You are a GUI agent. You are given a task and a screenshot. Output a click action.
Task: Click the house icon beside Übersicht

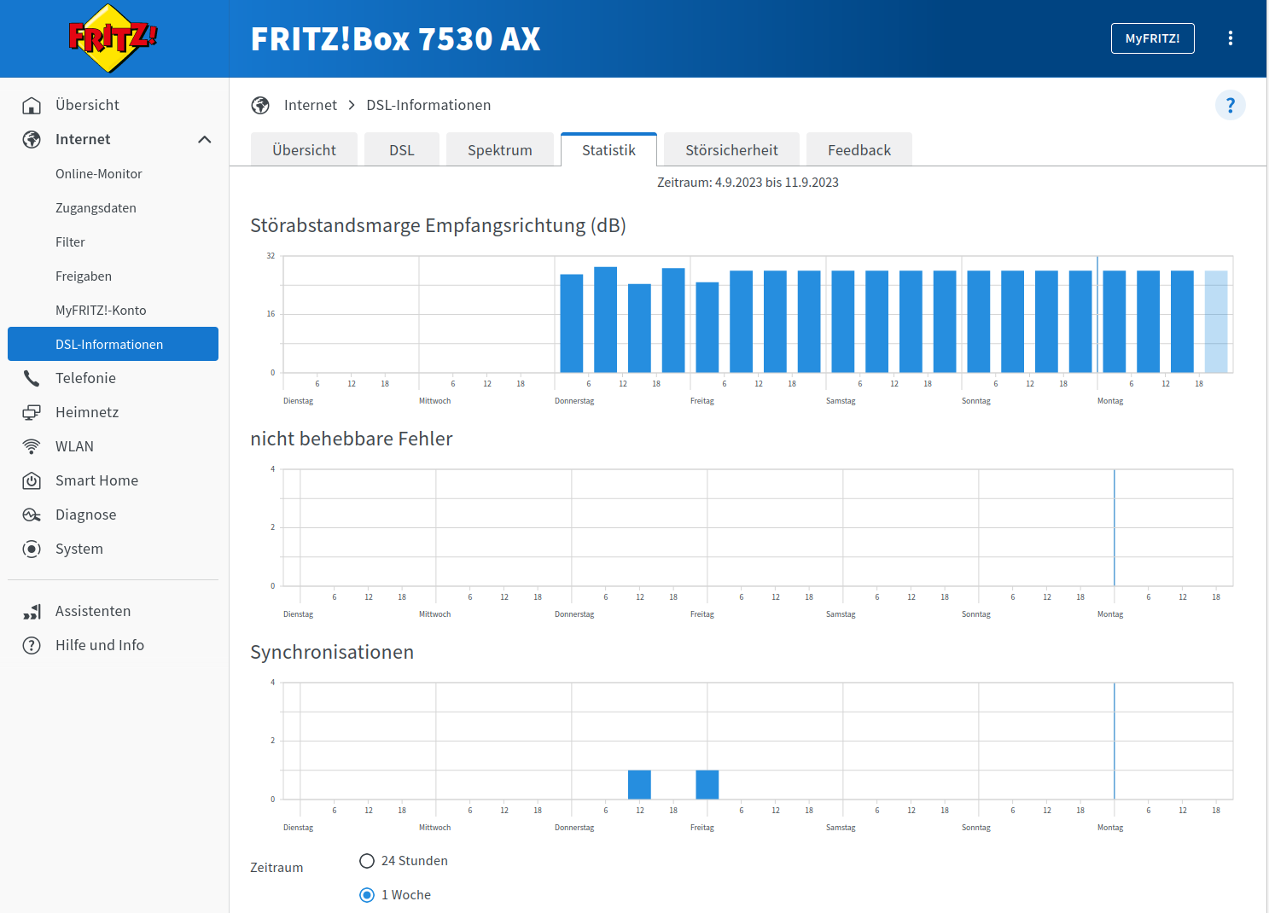coord(32,105)
